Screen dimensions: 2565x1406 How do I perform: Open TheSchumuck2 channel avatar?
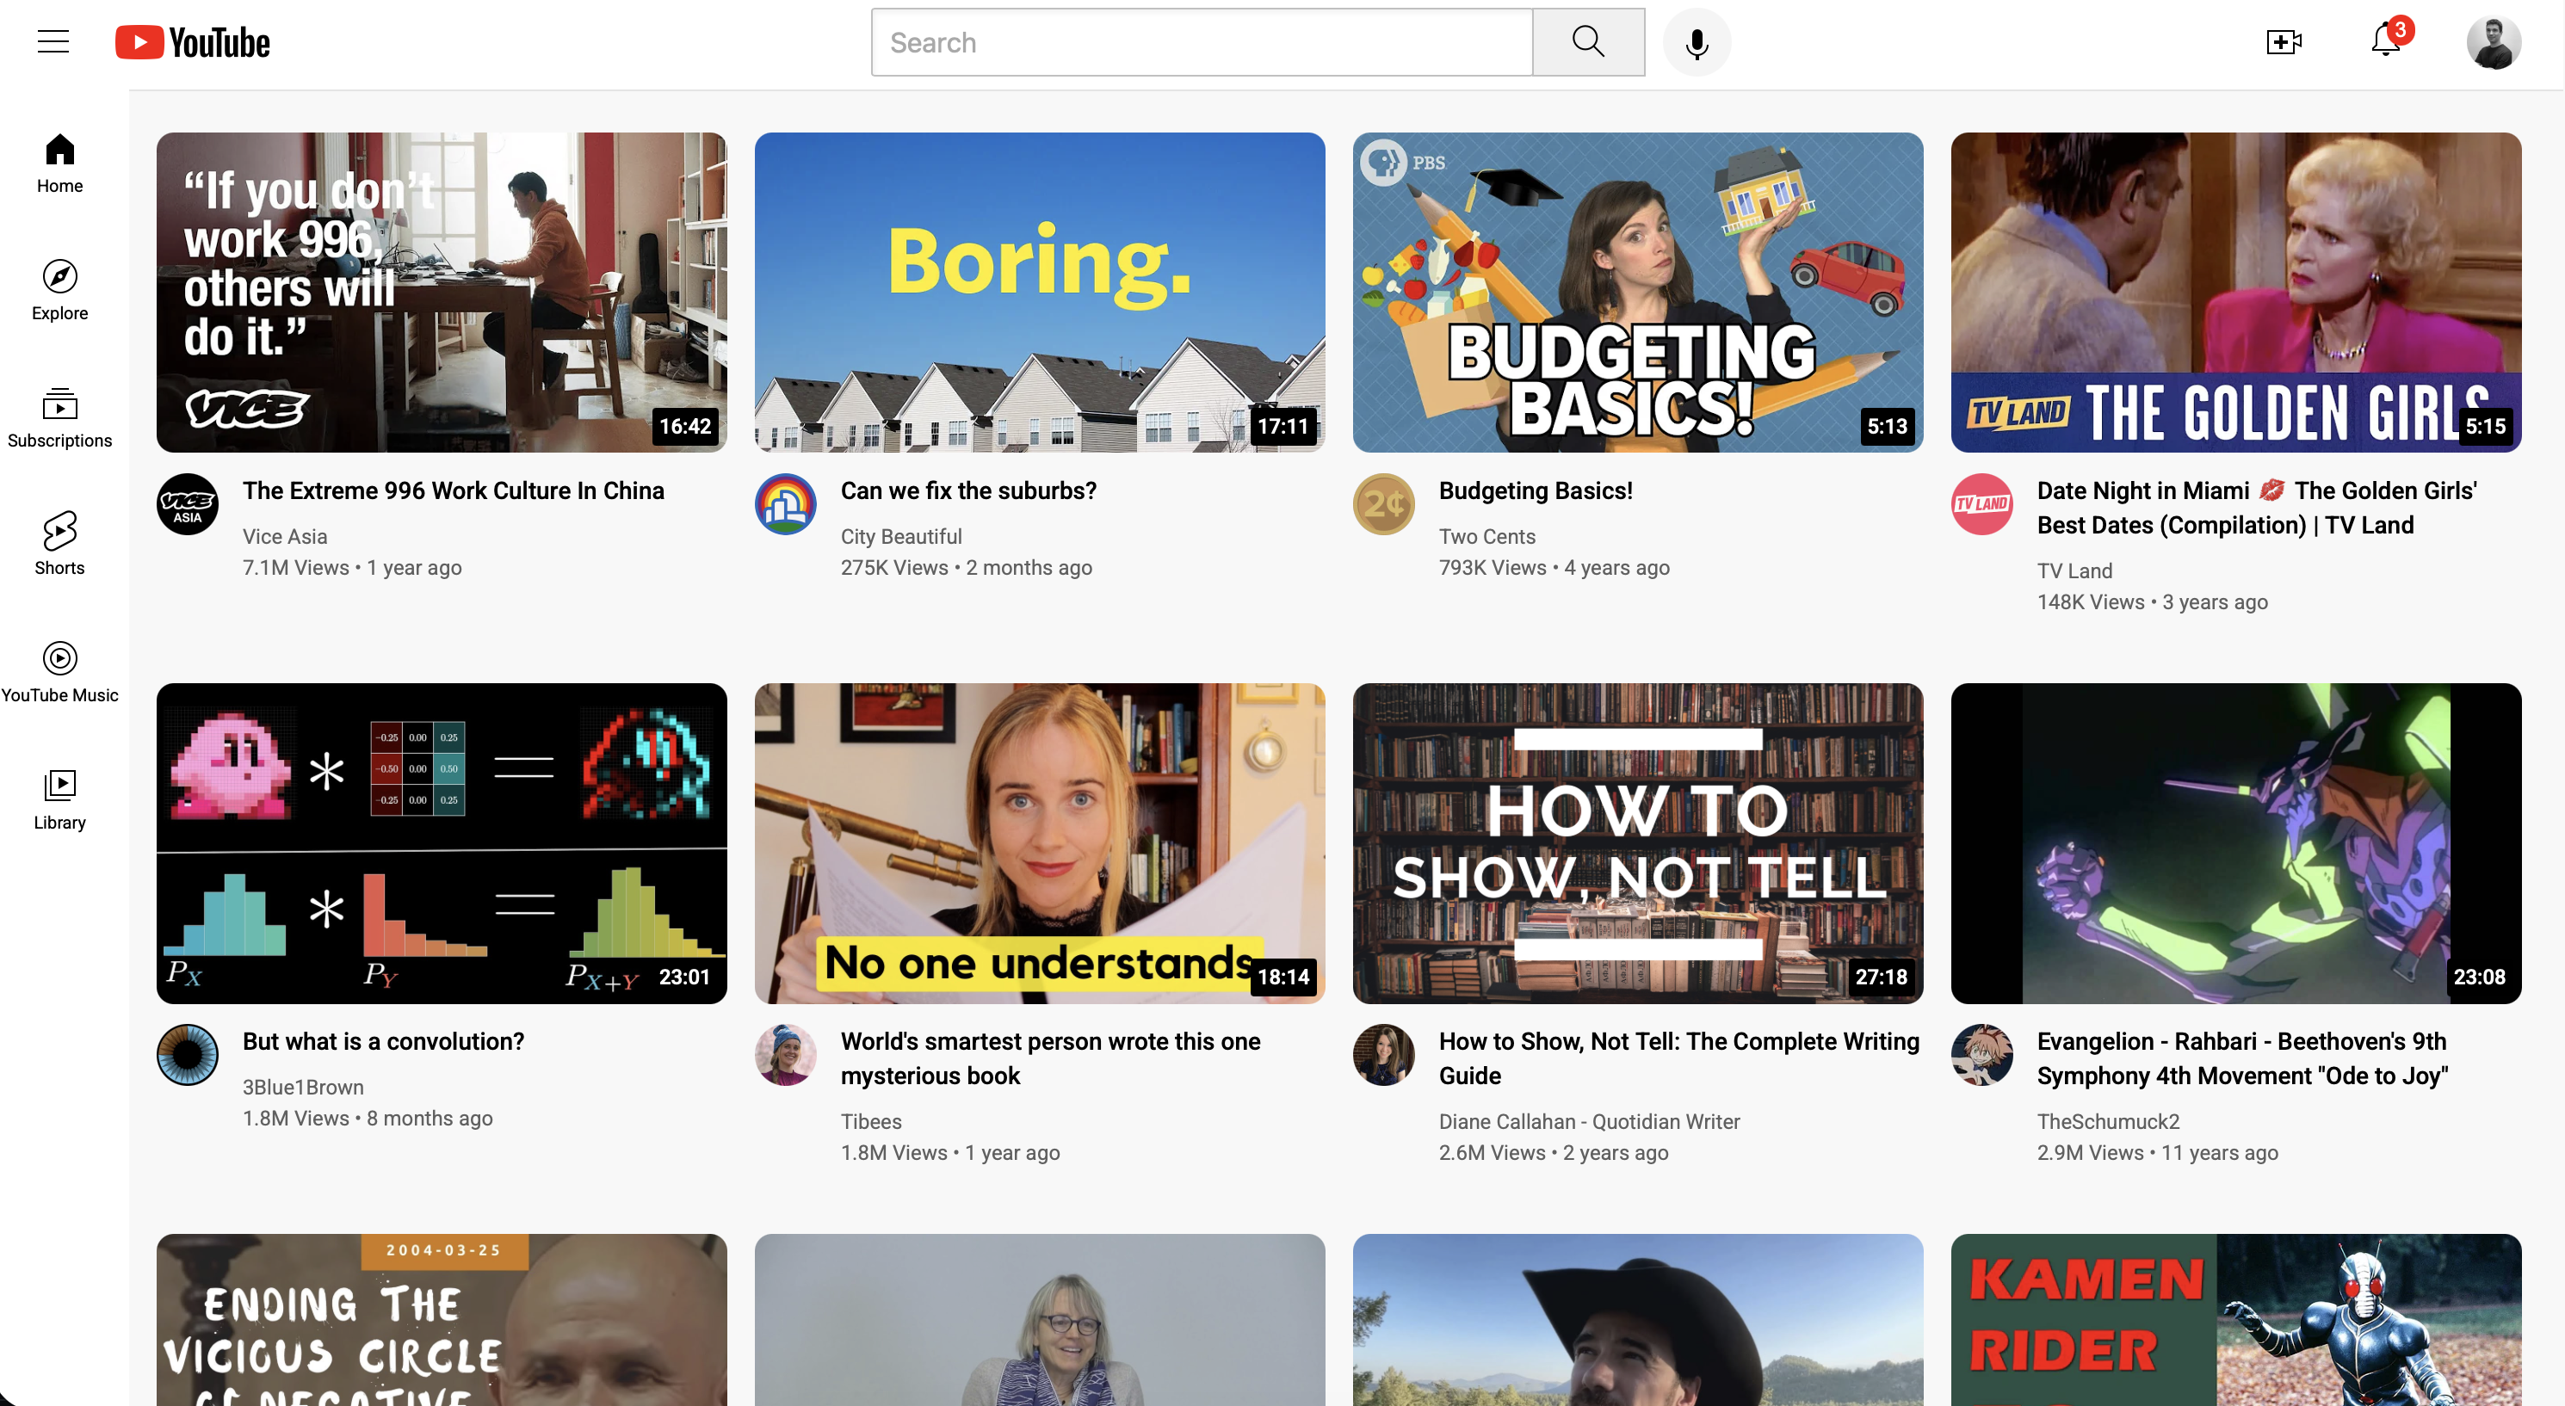pyautogui.click(x=1982, y=1055)
